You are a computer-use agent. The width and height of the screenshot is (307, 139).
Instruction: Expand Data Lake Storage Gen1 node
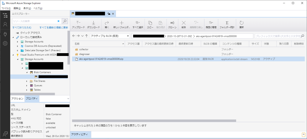(17, 50)
